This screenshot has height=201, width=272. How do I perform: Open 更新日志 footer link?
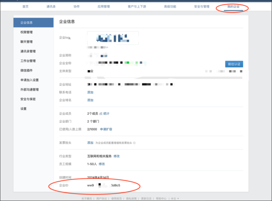pyautogui.click(x=146, y=198)
